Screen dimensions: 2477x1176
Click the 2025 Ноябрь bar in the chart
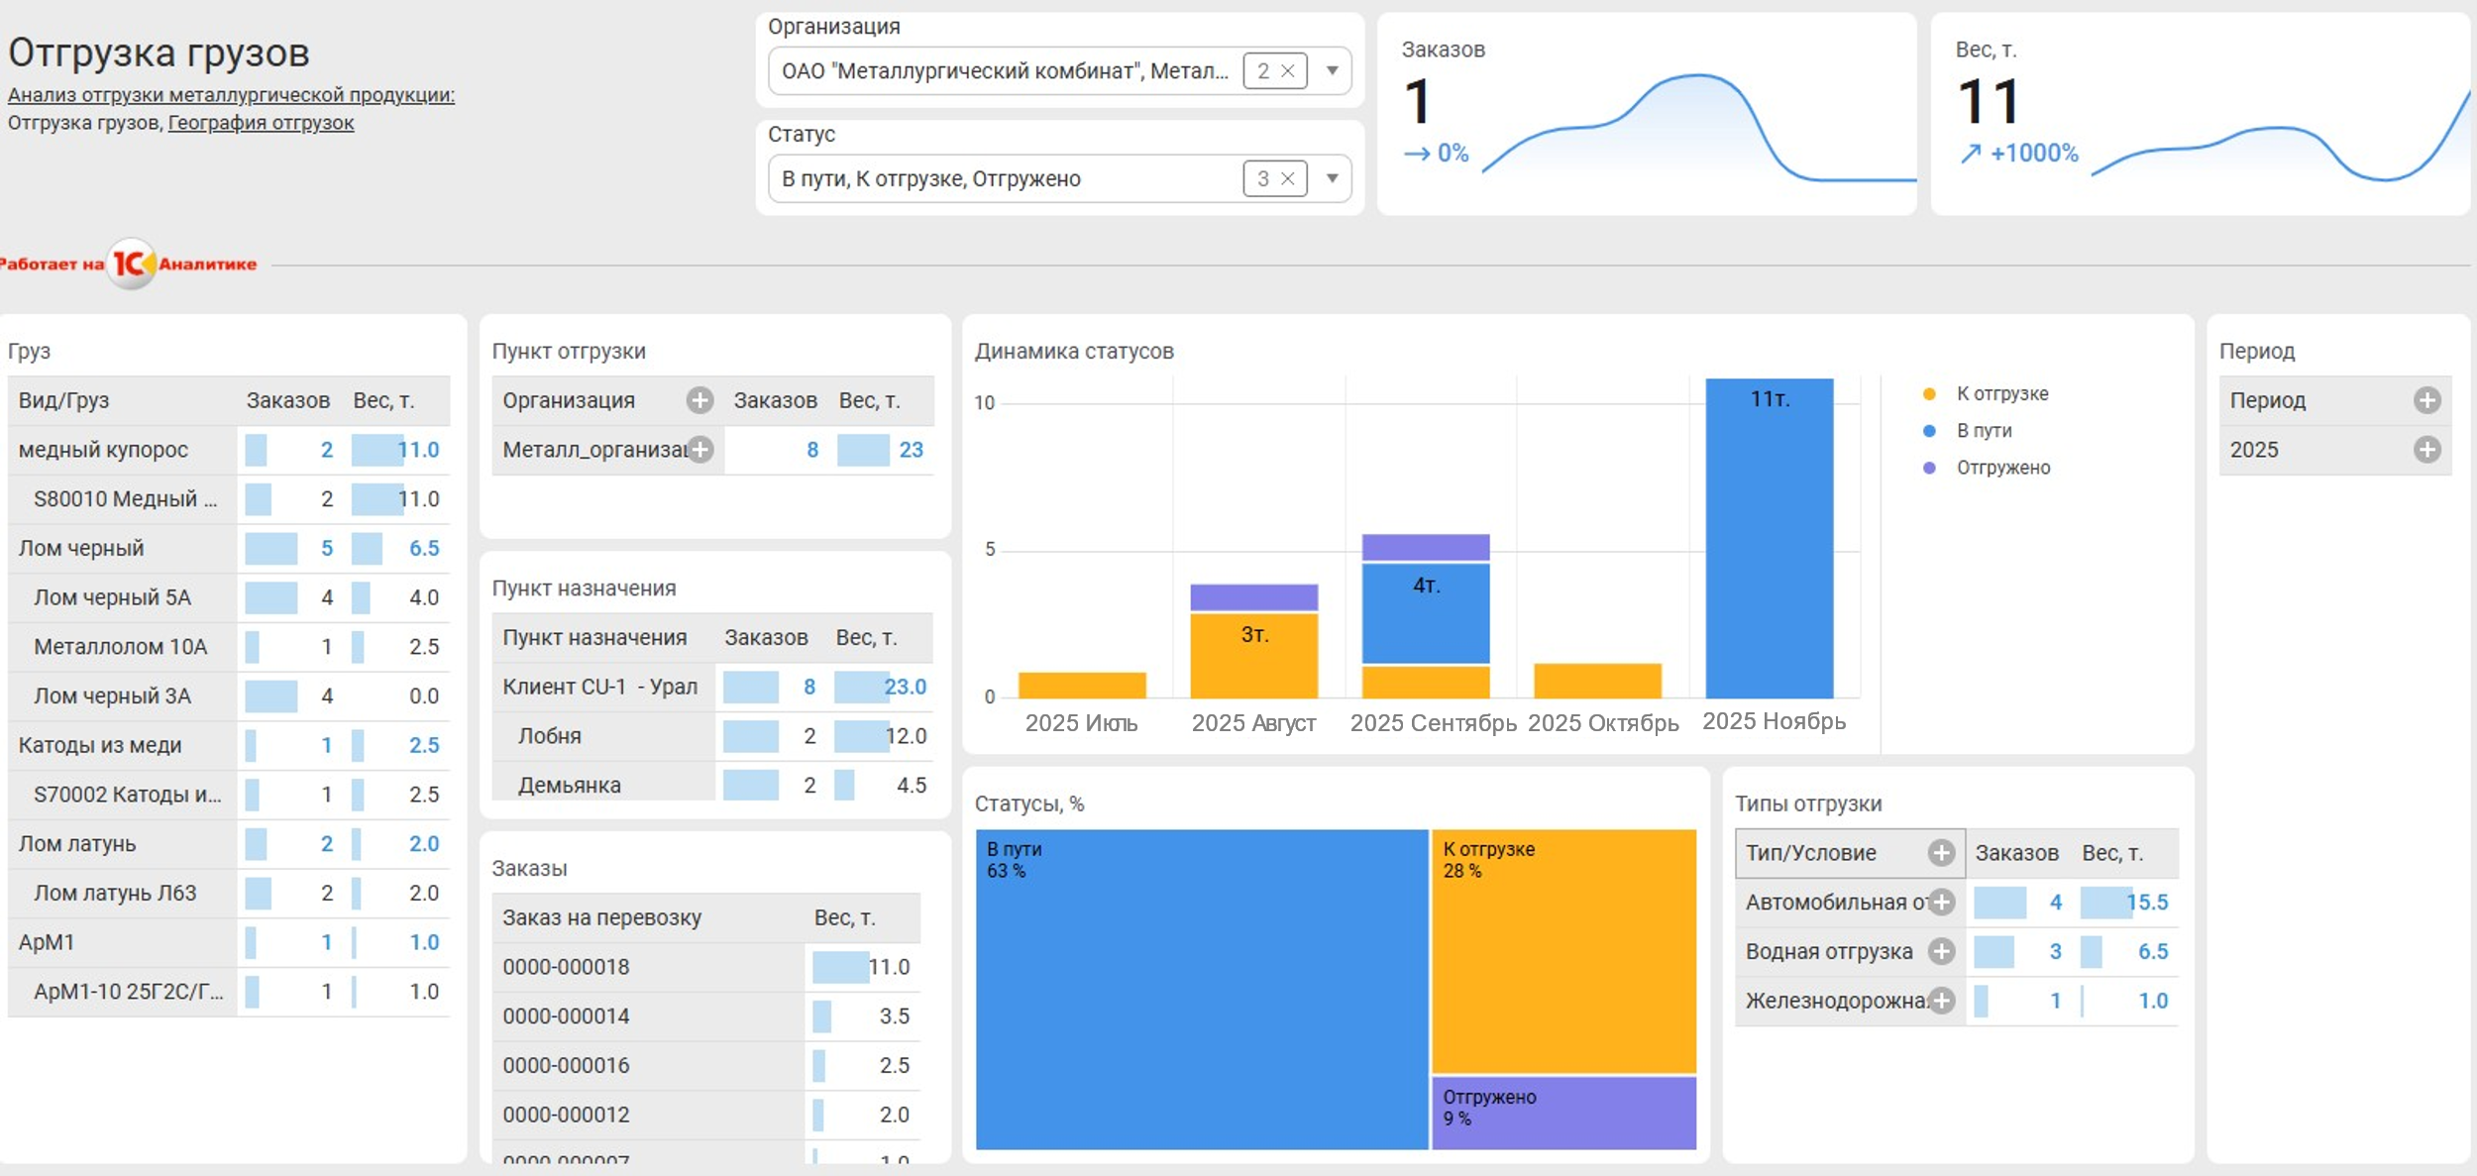tap(1769, 540)
